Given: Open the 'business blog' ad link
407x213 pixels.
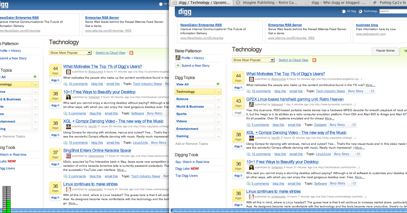Looking at the screenshot, I should point(367,25).
